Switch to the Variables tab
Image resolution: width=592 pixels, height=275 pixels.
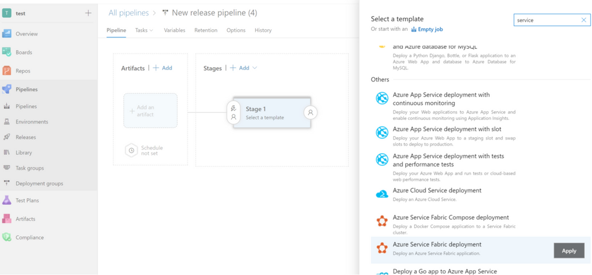pyautogui.click(x=174, y=30)
